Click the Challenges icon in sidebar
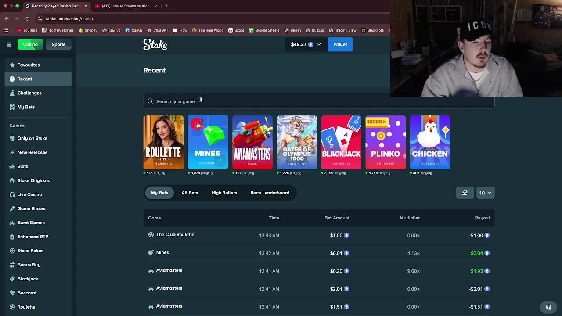Viewport: 562px width, 316px height. tap(12, 93)
